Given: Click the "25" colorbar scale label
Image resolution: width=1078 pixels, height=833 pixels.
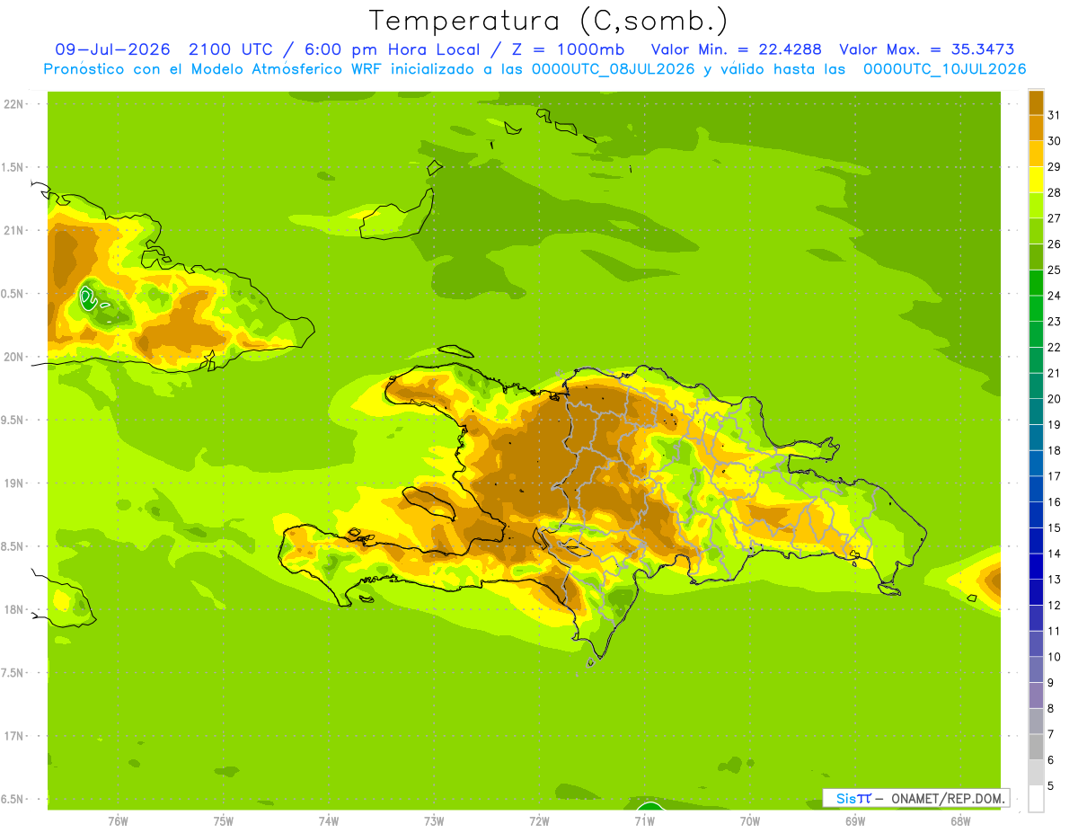Looking at the screenshot, I should tap(1054, 270).
